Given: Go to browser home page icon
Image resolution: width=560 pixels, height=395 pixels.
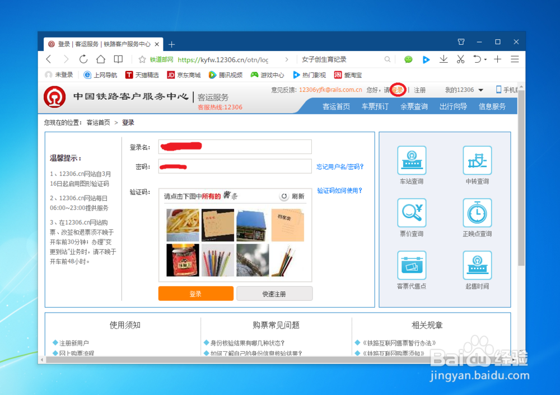Looking at the screenshot, I should point(101,59).
